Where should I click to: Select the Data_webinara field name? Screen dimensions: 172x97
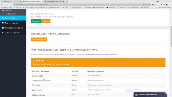point(38,95)
